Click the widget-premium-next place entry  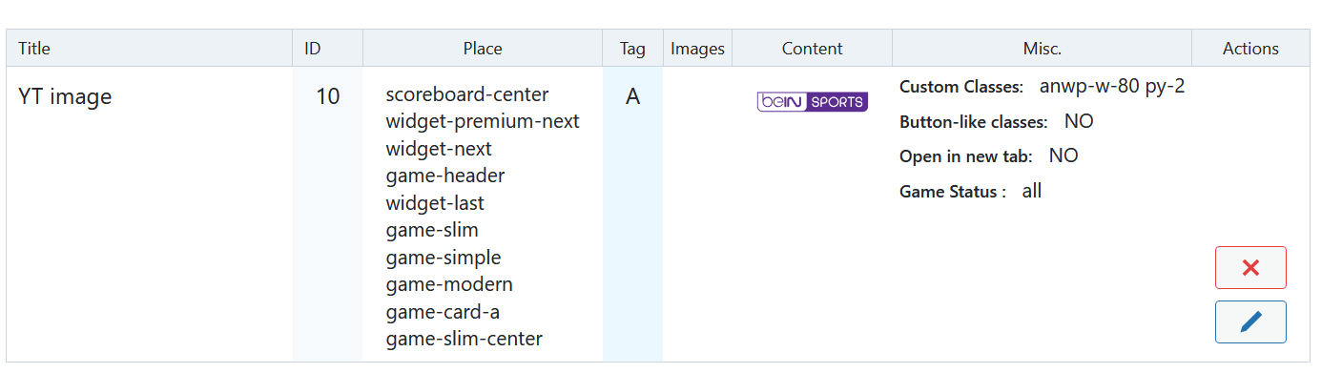(483, 121)
